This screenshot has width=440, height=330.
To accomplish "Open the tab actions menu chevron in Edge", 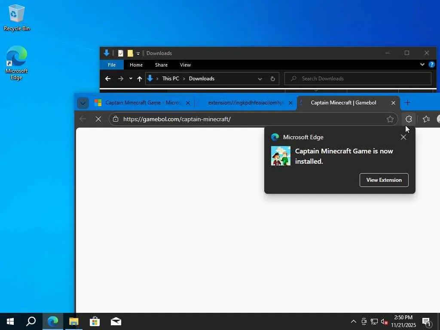I will point(83,103).
